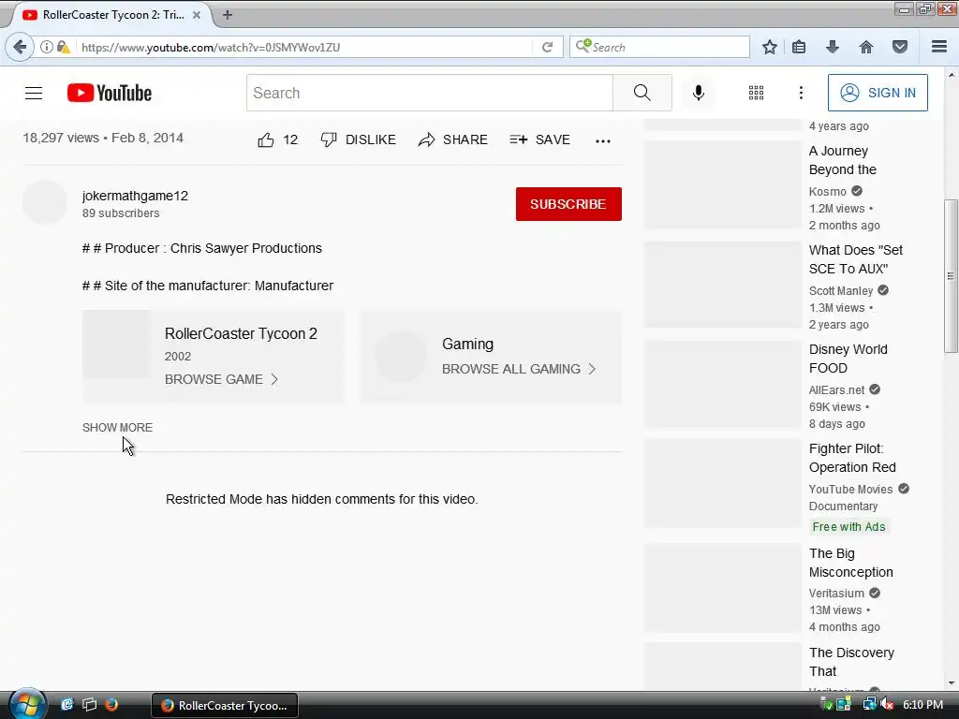Image resolution: width=959 pixels, height=719 pixels.
Task: Click the SIGN IN button
Action: coord(878,93)
